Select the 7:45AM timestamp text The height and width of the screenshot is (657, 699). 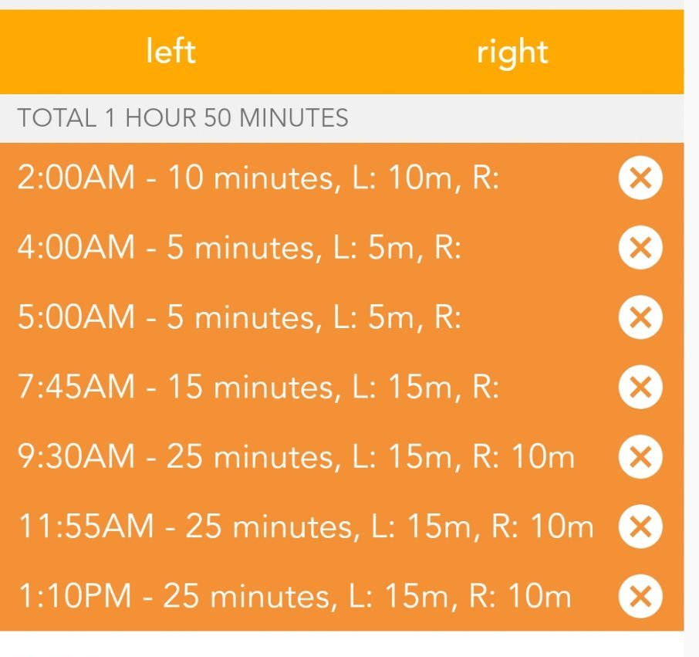(75, 388)
